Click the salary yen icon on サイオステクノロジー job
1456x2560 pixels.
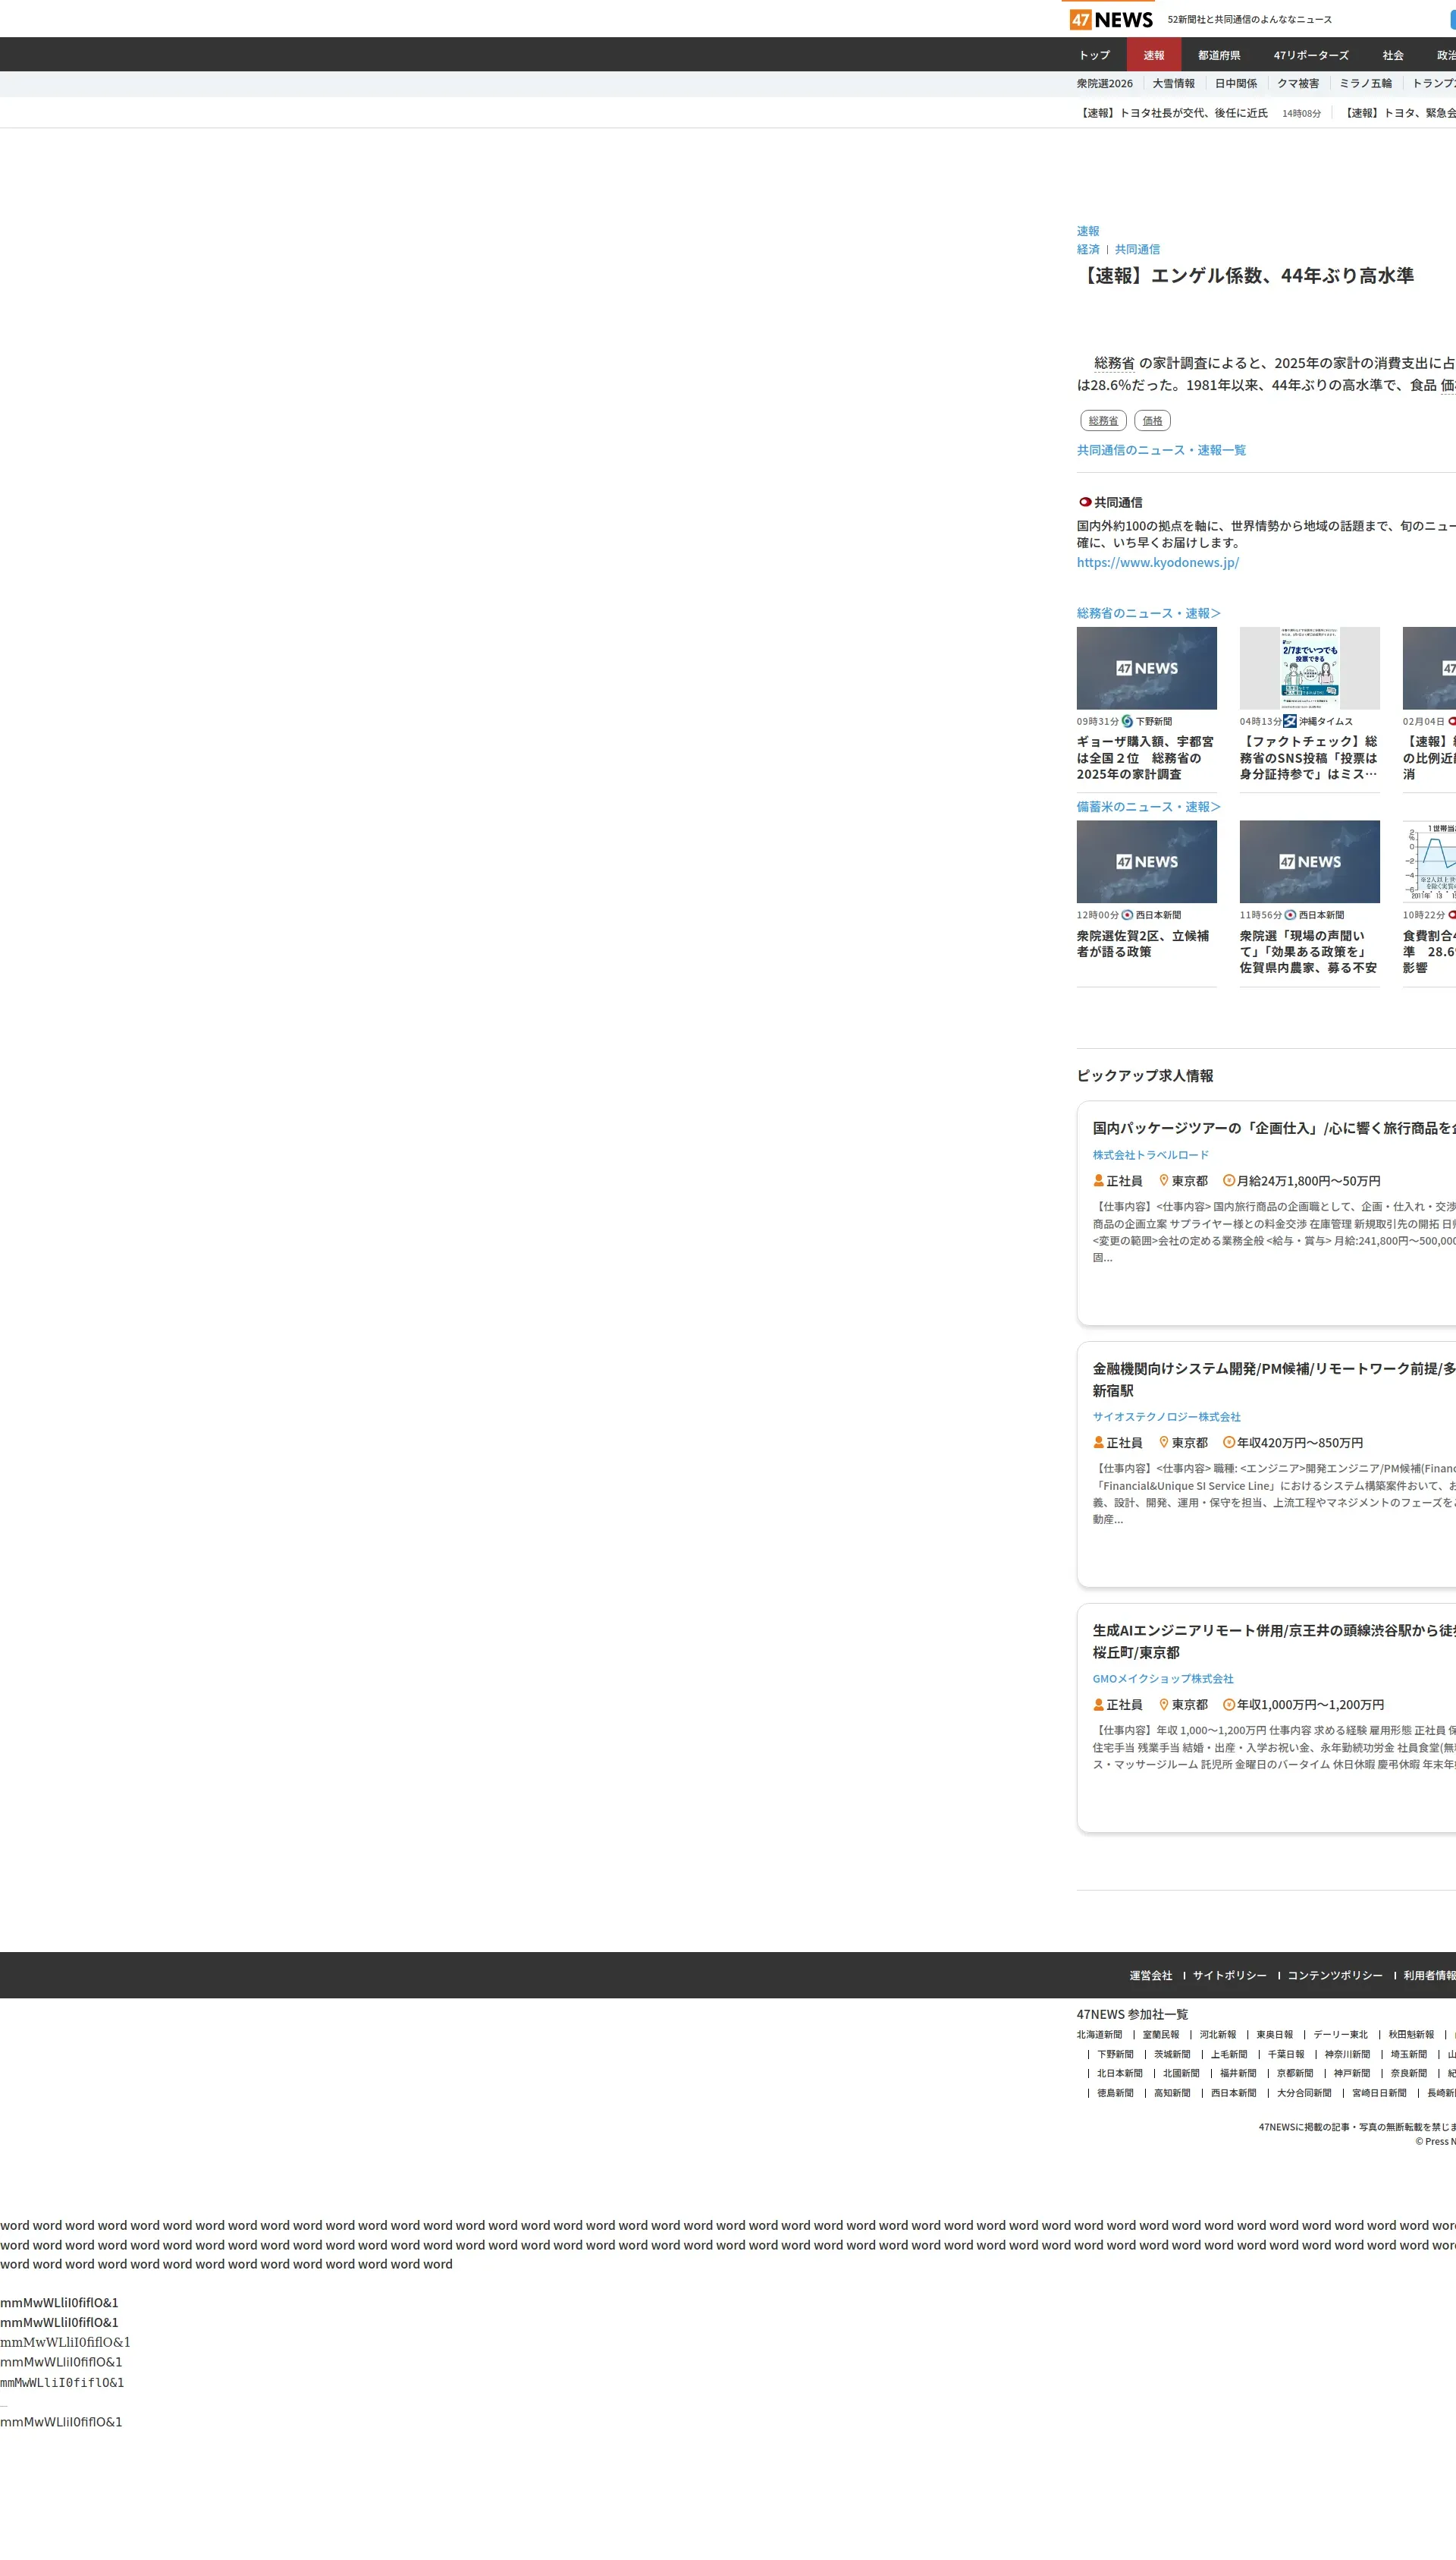tap(1229, 1442)
